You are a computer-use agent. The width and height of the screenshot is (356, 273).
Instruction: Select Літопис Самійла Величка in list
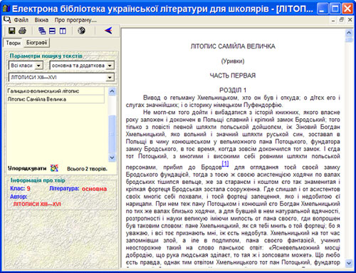click(x=56, y=99)
